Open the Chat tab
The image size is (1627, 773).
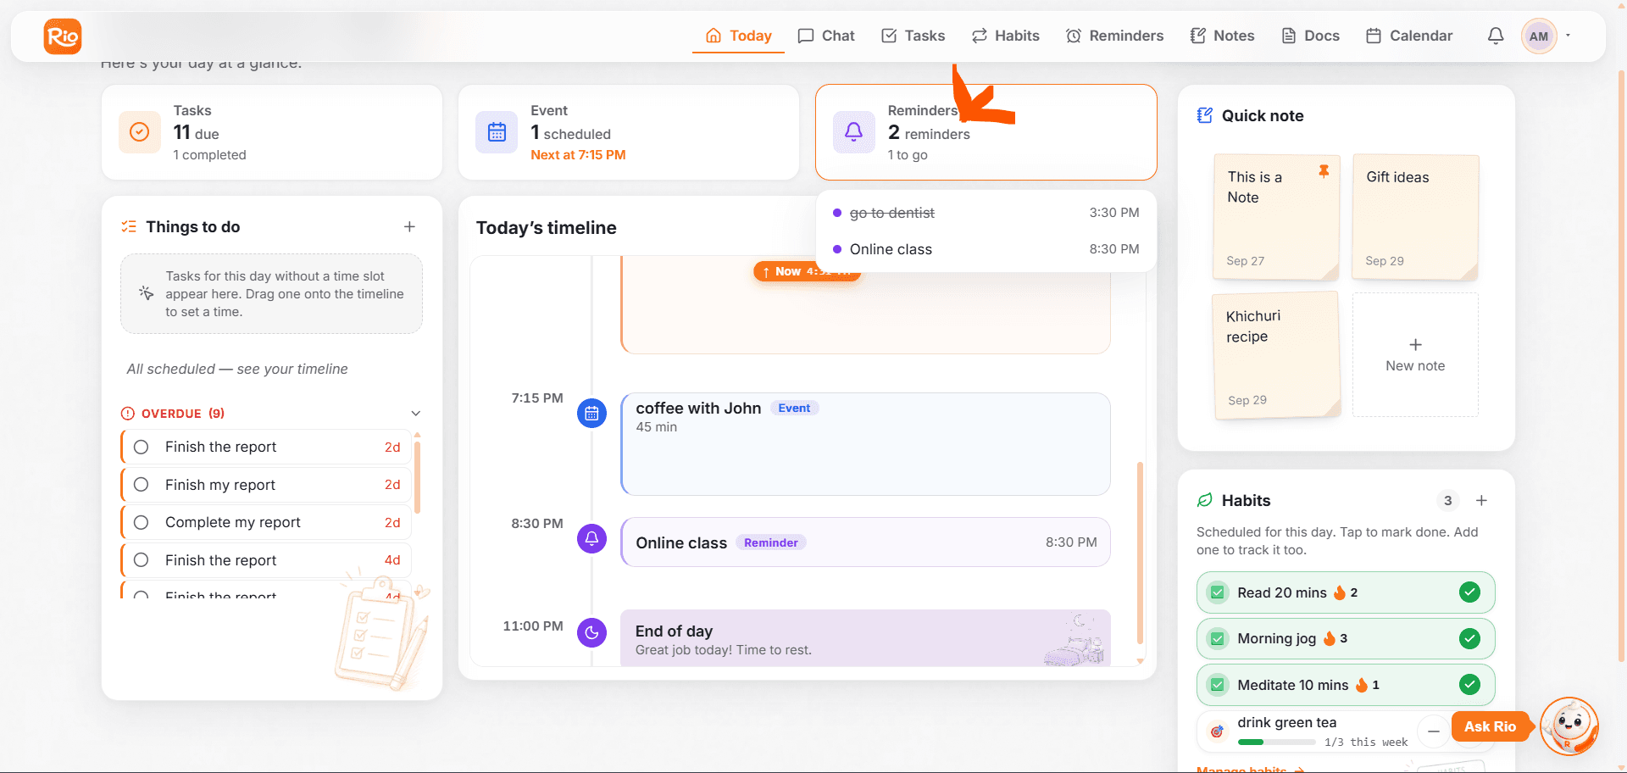pyautogui.click(x=826, y=36)
